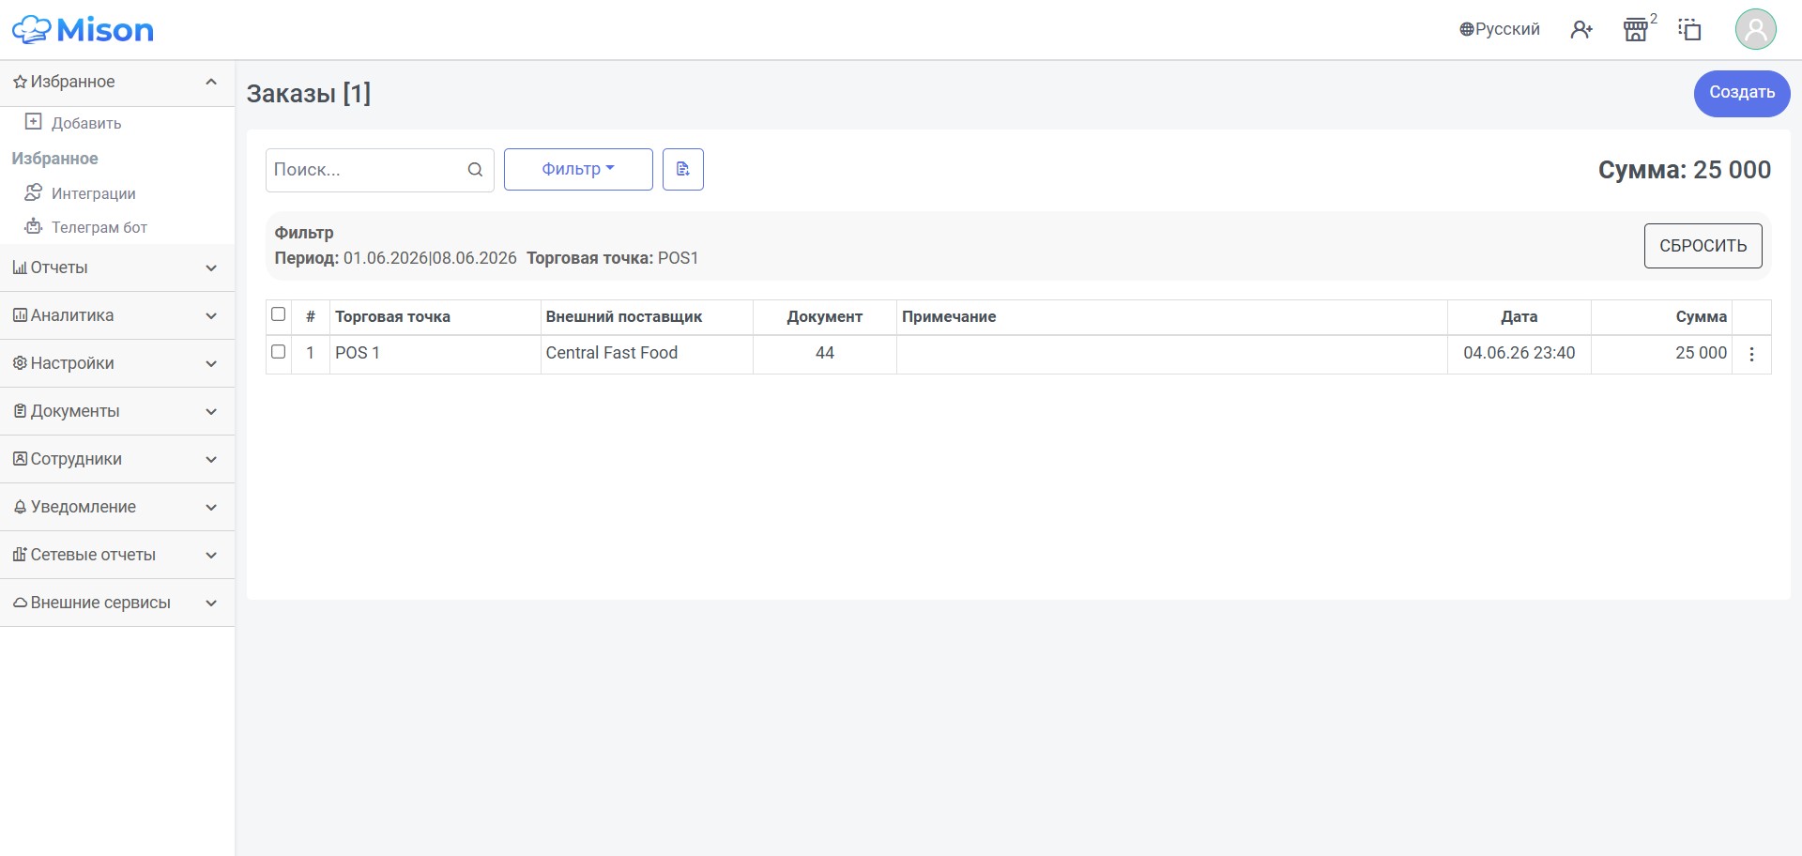Click the Добавить favorites link
The height and width of the screenshot is (856, 1802).
[86, 123]
